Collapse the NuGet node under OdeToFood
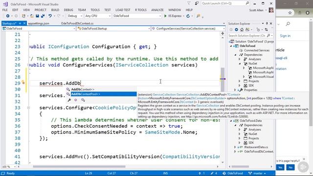The image size is (313, 176). click(240, 64)
